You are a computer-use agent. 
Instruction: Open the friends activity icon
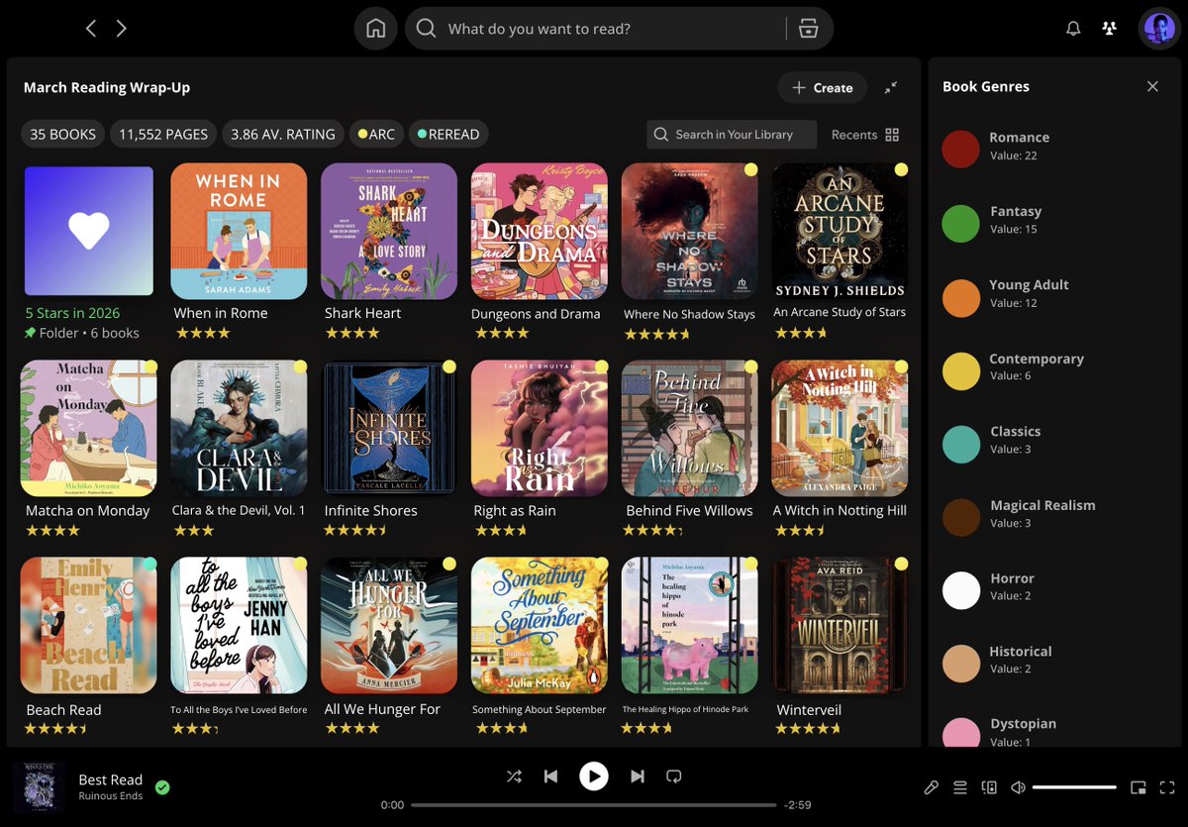[x=1110, y=29]
